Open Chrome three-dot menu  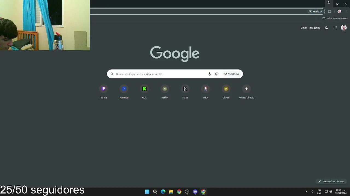tap(346, 11)
